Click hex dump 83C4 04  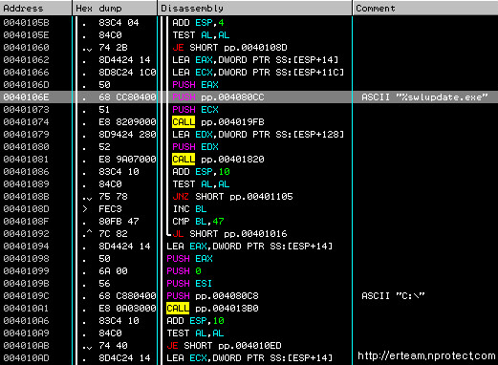(x=119, y=23)
